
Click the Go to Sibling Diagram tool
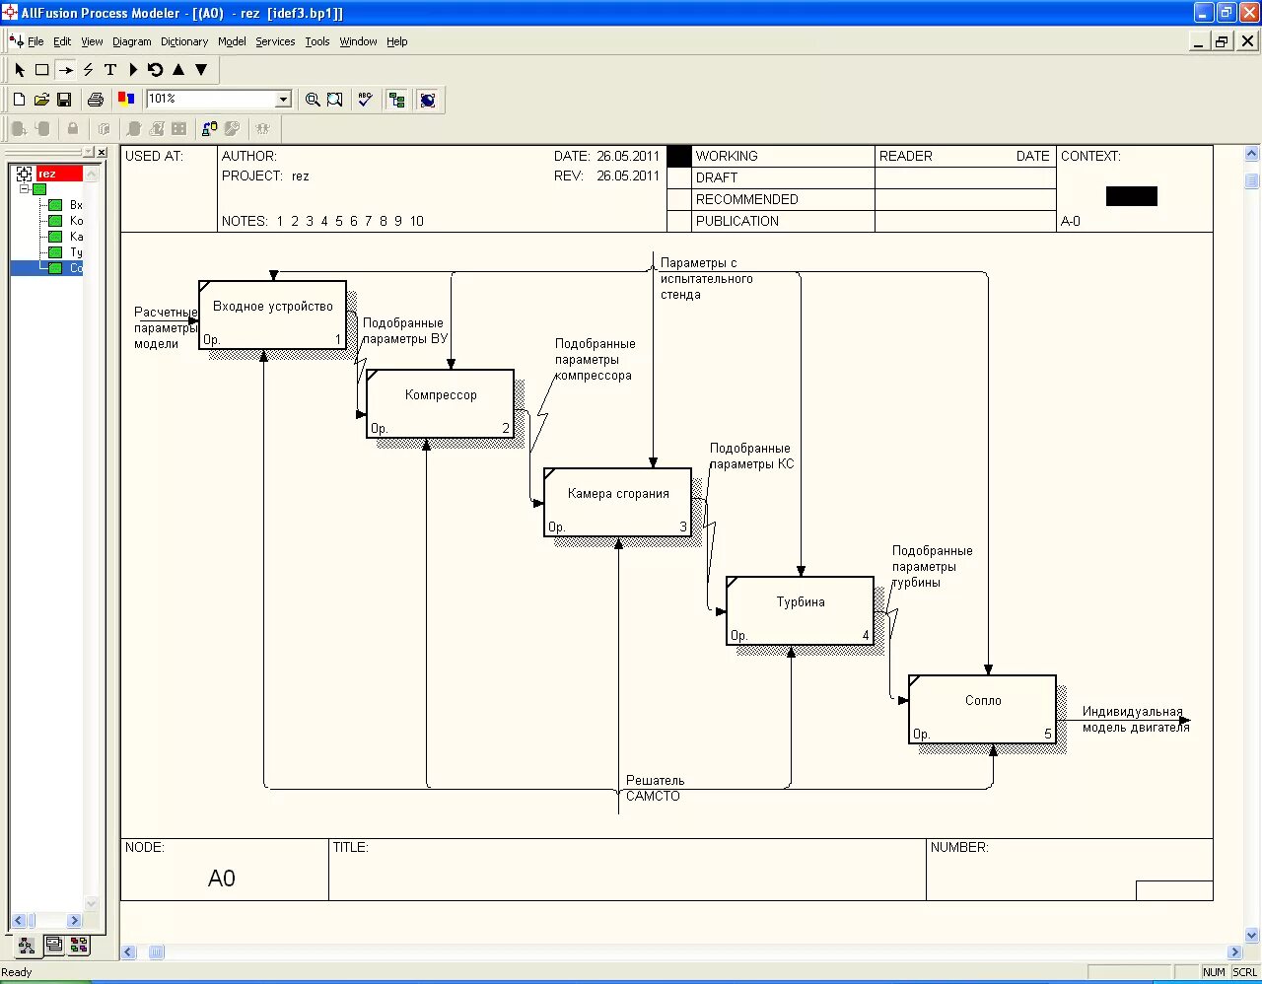pos(156,70)
